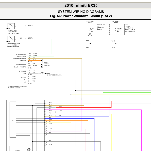This screenshot has height=151, width=151.
Task: Click the 'PASS DOOR SW' BCM pin label
Action: tap(21, 54)
